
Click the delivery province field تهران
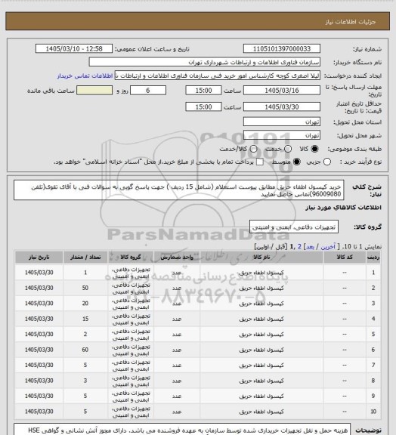282,122
